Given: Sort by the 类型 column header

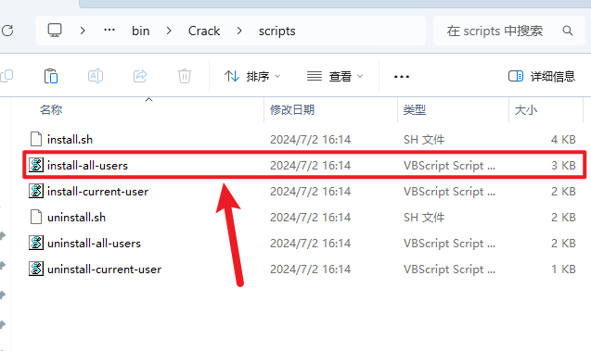Looking at the screenshot, I should [x=414, y=110].
